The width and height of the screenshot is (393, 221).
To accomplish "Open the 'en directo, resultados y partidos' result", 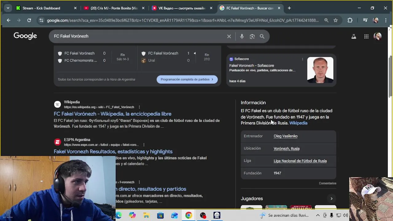I will (x=151, y=189).
